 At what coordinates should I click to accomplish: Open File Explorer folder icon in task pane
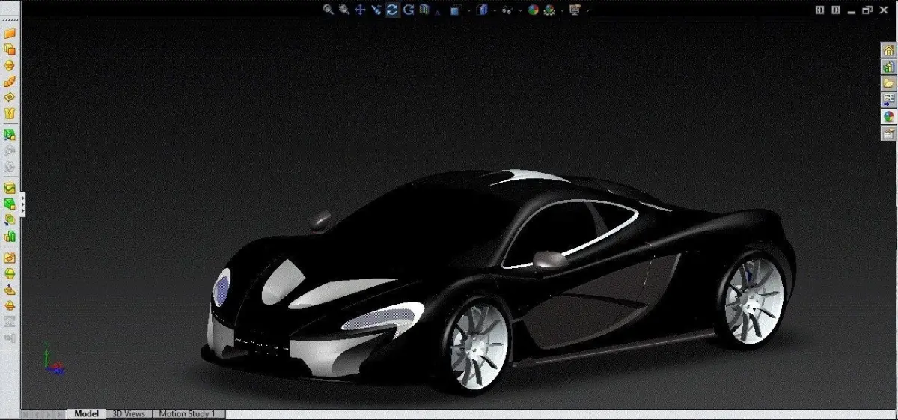(888, 83)
